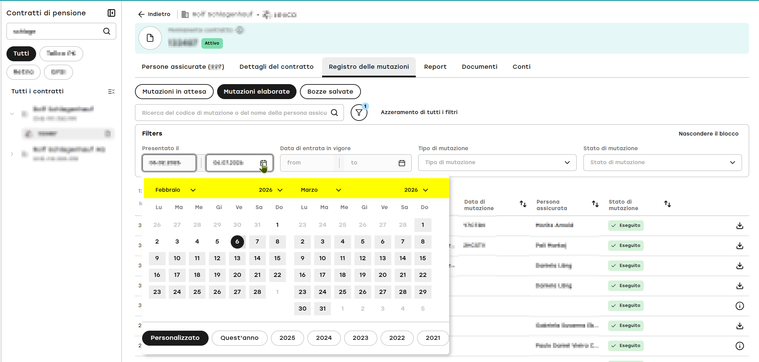This screenshot has height=362, width=759.
Task: Choose 2025 date range preset
Action: point(287,338)
